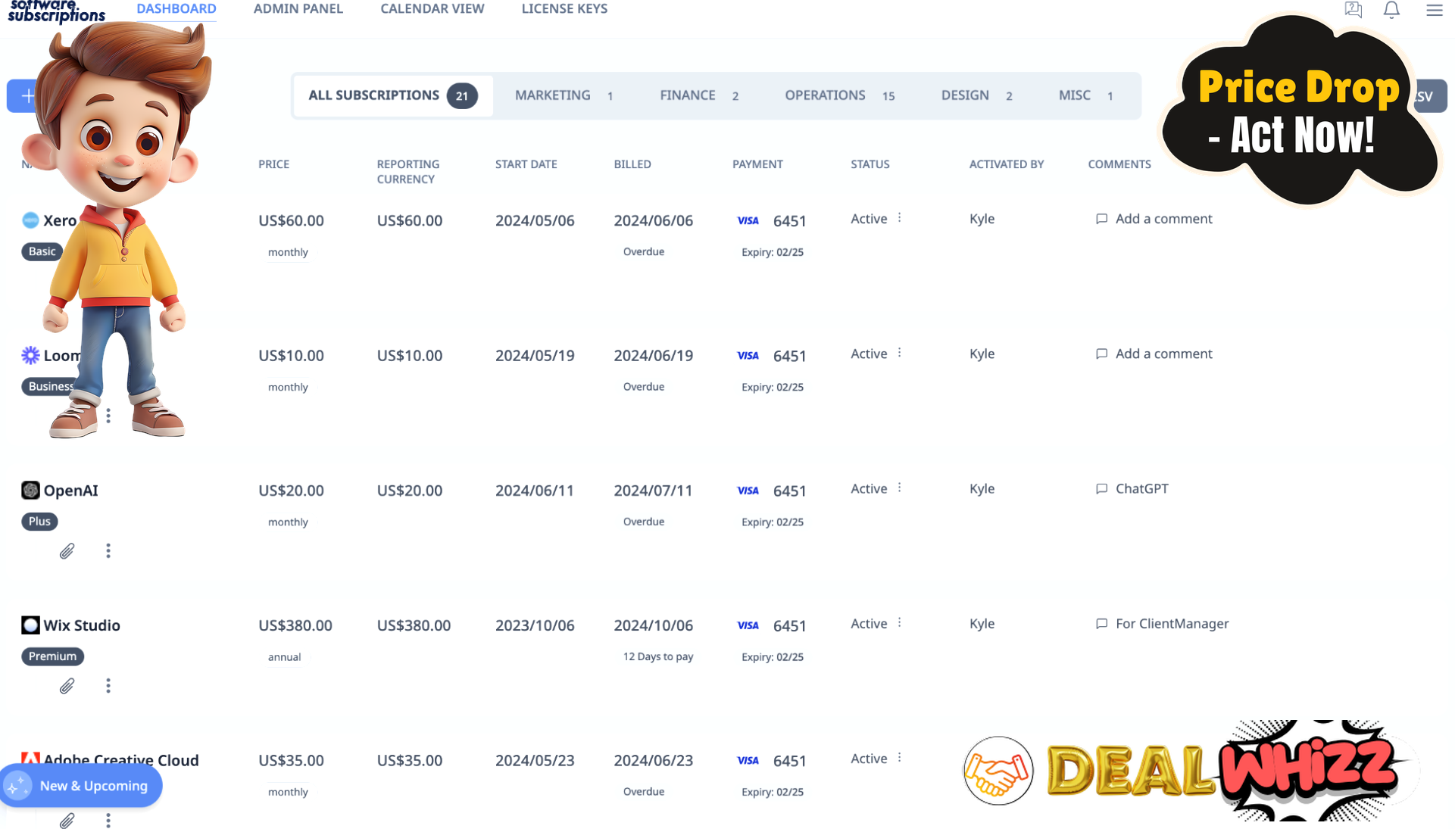
Task: Click the Wix Studio attachment icon
Action: tap(67, 685)
